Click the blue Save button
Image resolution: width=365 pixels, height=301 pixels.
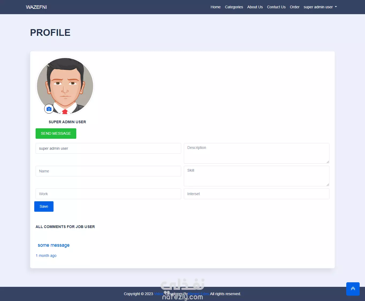[x=44, y=206]
